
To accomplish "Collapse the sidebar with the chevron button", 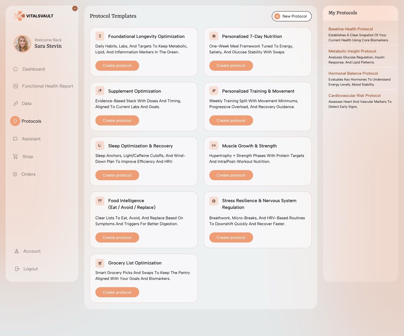I will click(x=75, y=8).
